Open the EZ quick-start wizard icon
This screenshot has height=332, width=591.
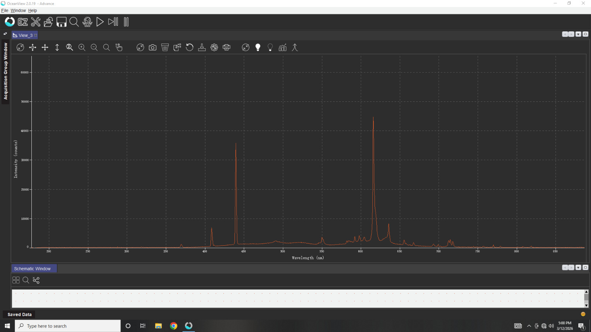pos(23,22)
